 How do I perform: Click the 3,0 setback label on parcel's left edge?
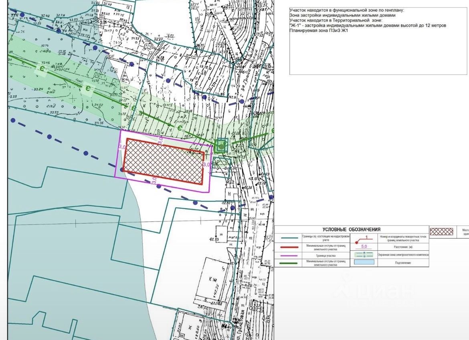[x=122, y=147]
